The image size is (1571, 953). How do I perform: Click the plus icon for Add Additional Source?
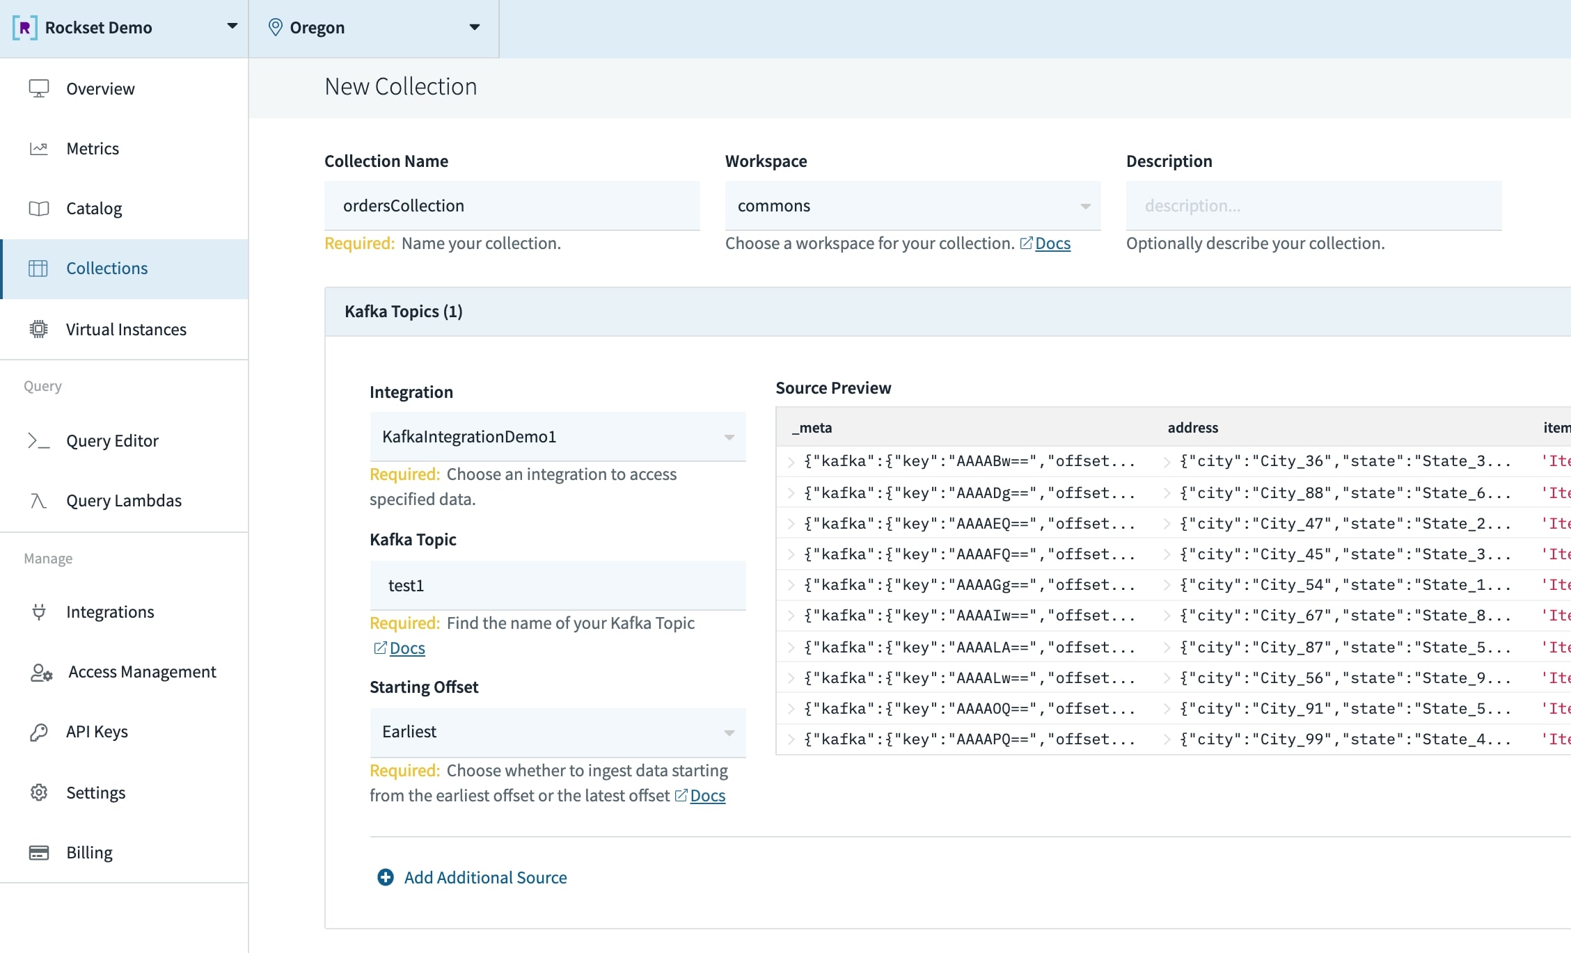385,877
